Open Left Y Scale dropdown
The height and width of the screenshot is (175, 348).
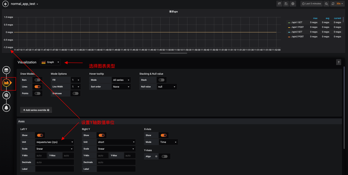55,149
